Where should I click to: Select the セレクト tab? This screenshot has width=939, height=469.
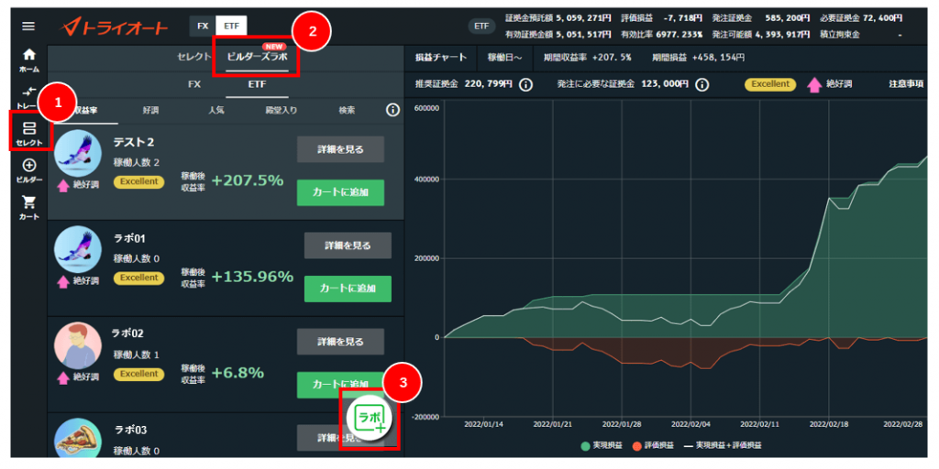(194, 57)
